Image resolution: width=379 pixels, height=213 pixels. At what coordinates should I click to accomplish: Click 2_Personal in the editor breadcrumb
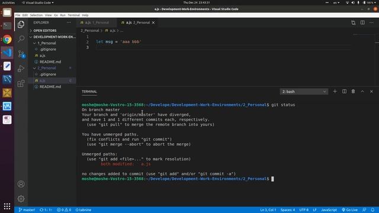point(89,31)
